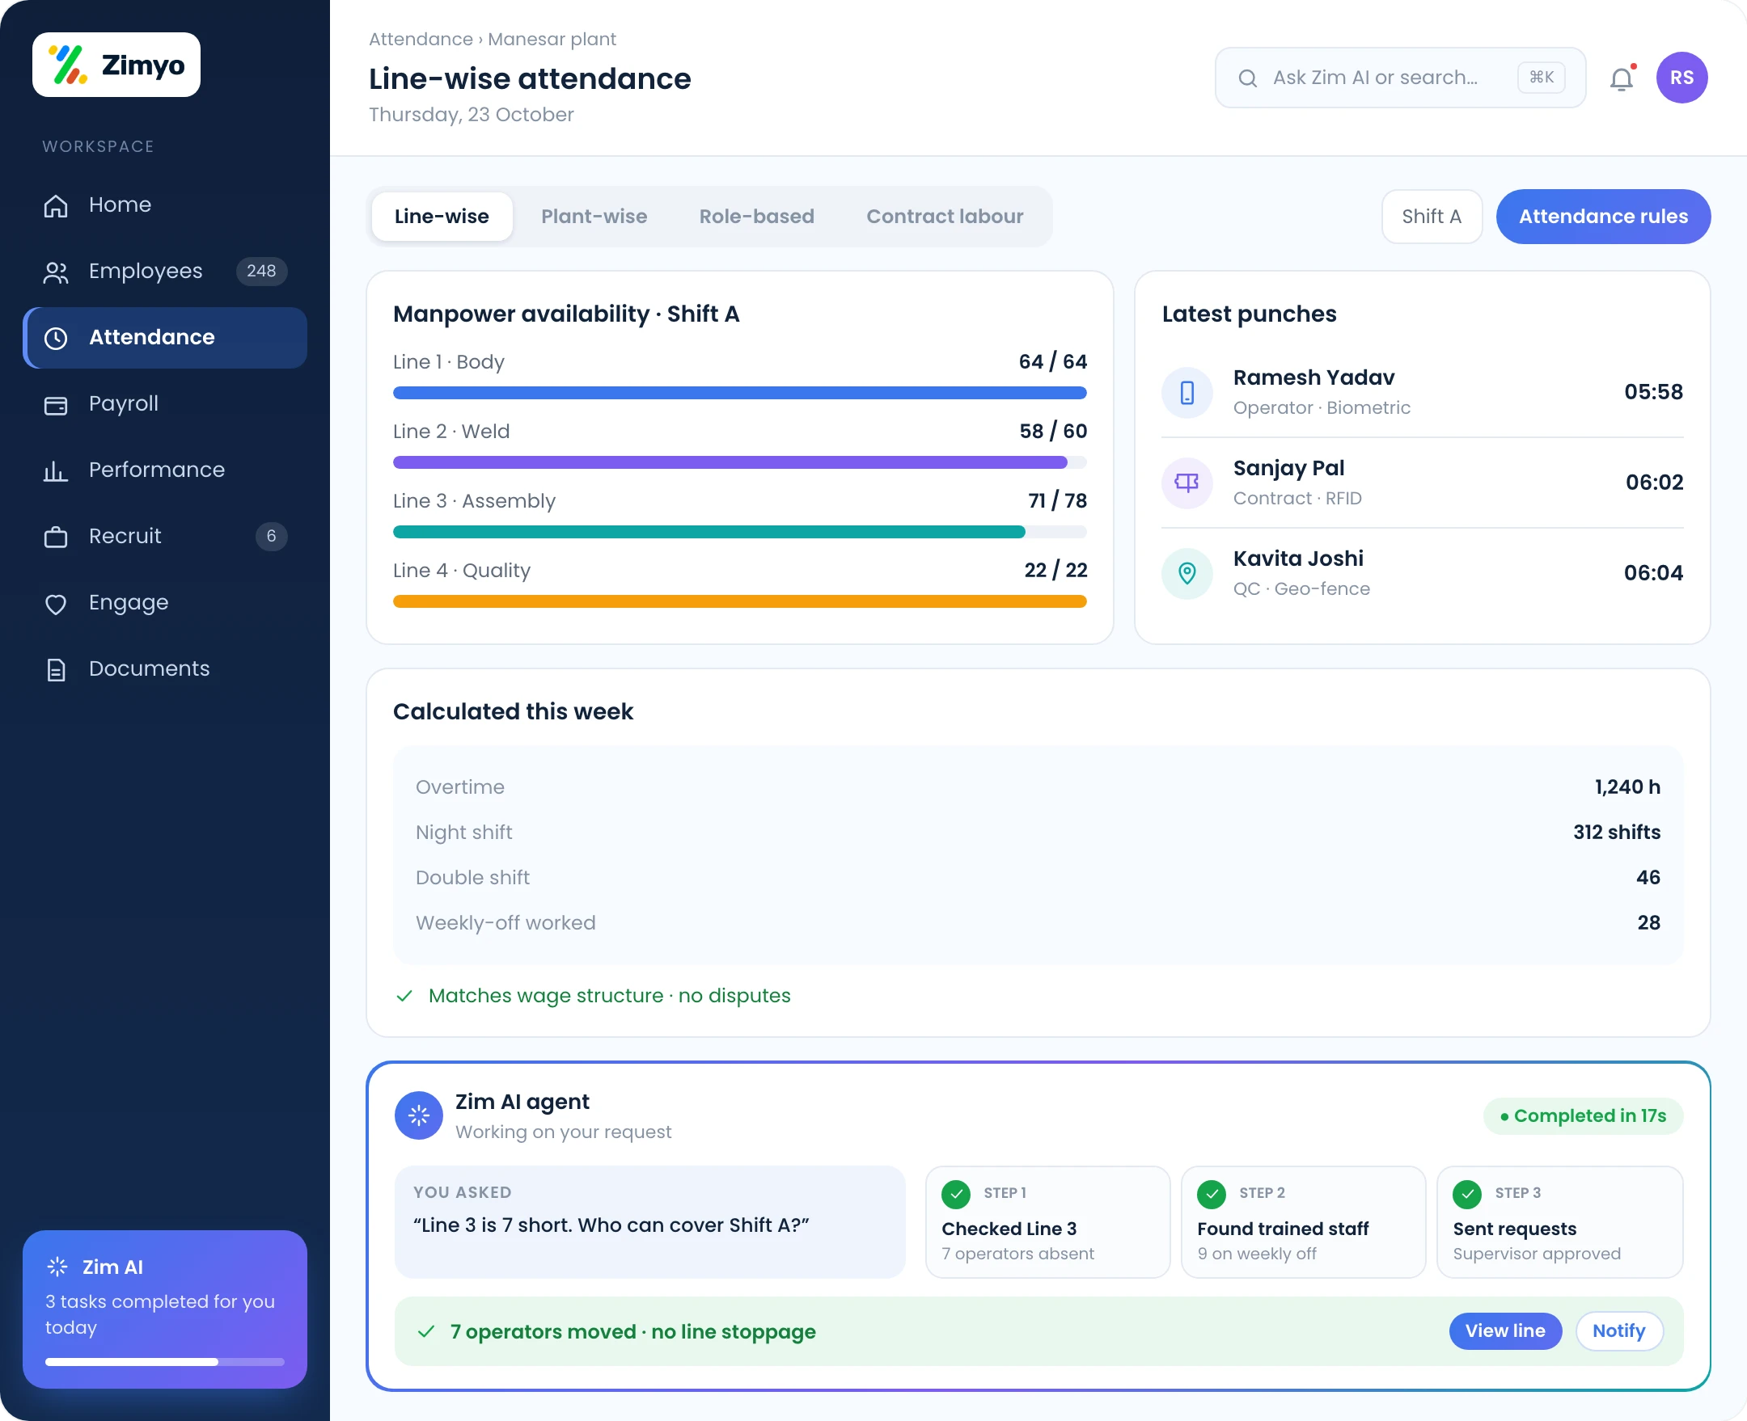Click the Recruit 6 badge

(x=271, y=537)
